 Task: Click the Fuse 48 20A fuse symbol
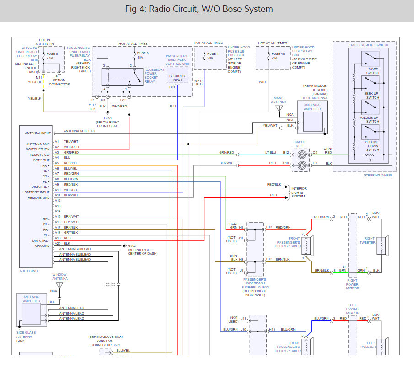click(269, 56)
